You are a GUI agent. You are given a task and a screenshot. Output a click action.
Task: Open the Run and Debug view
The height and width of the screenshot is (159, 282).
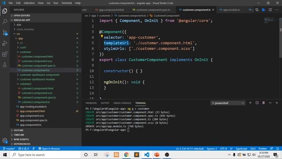5,43
